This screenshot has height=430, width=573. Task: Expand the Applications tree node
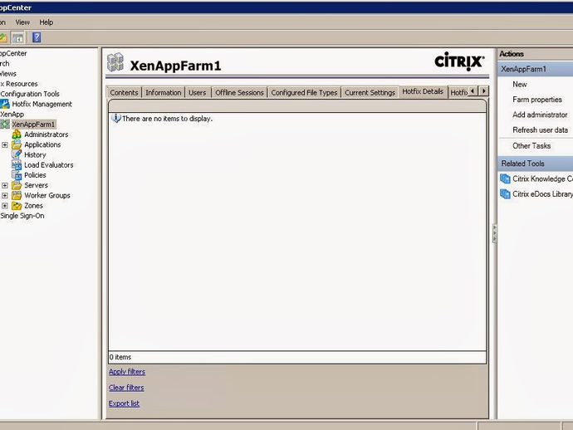(x=5, y=144)
